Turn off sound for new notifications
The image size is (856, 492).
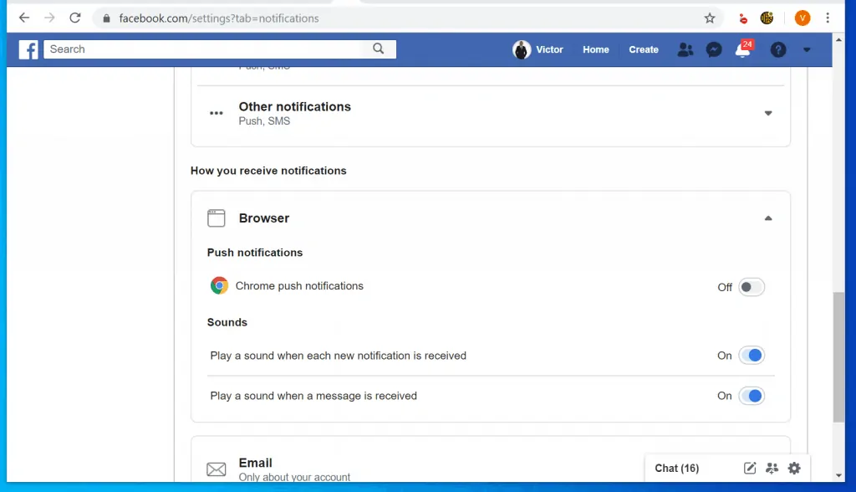pos(751,355)
